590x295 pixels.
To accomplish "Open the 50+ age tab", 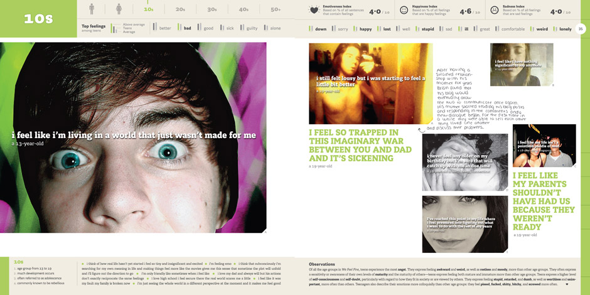I will (x=276, y=9).
